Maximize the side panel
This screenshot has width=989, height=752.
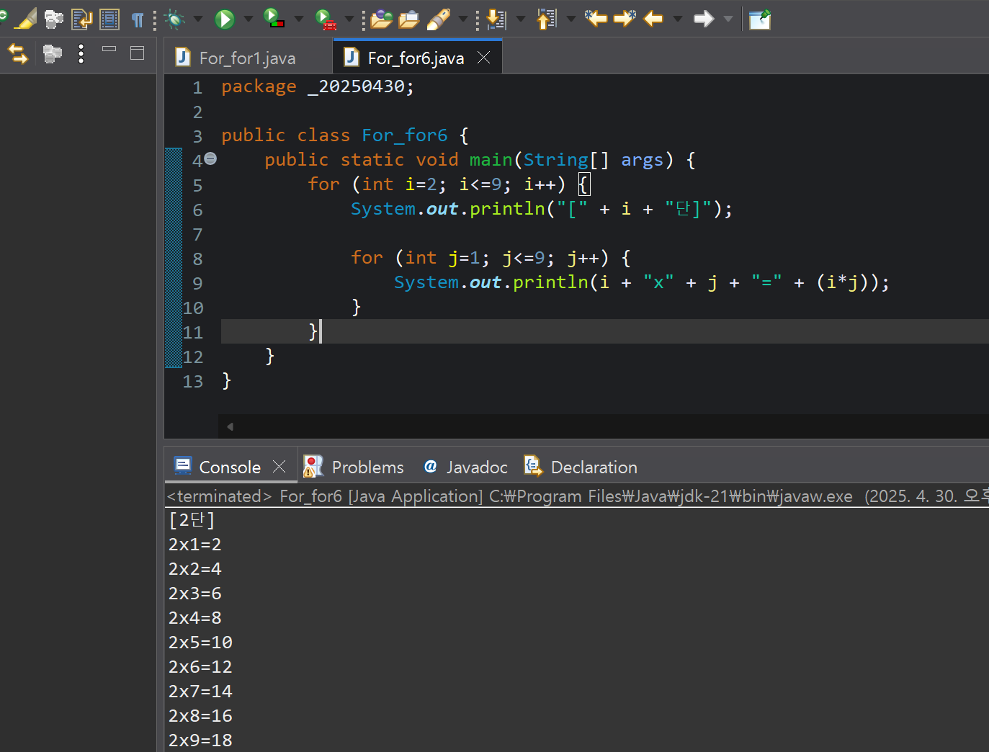137,53
